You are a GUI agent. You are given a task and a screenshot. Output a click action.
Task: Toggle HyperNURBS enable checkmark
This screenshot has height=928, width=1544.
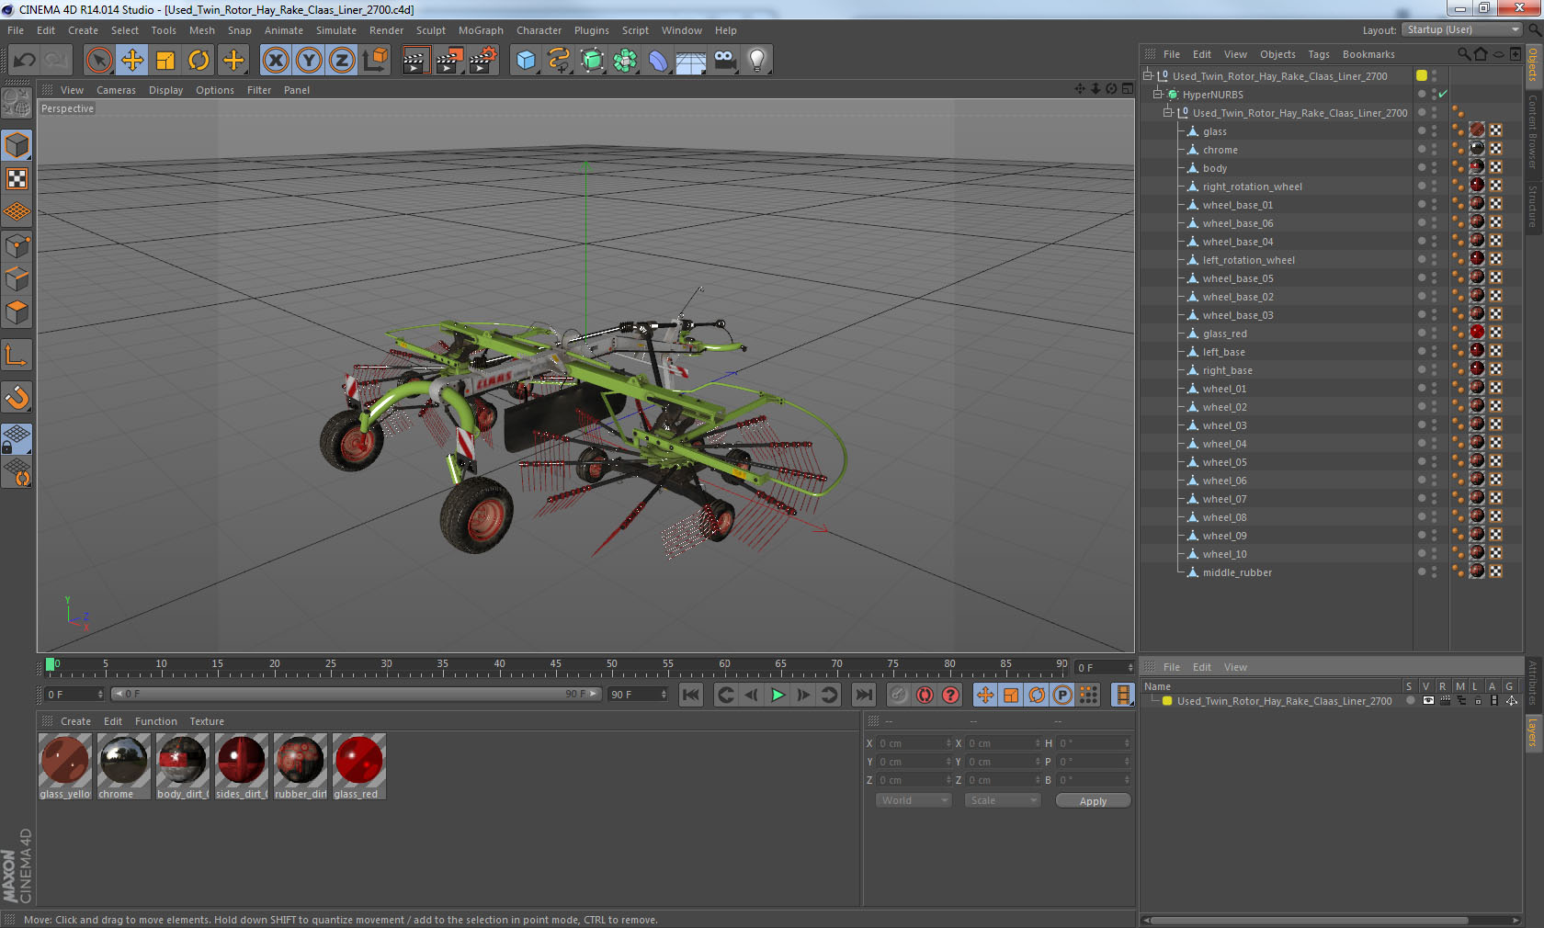pyautogui.click(x=1443, y=94)
